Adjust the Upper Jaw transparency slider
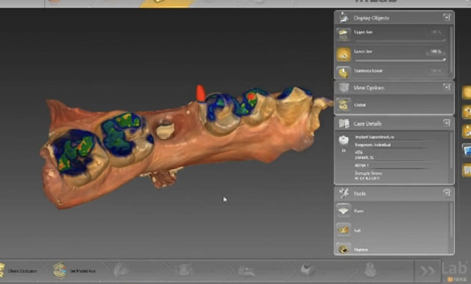Viewport: 471px width, 284px height. pos(400,40)
